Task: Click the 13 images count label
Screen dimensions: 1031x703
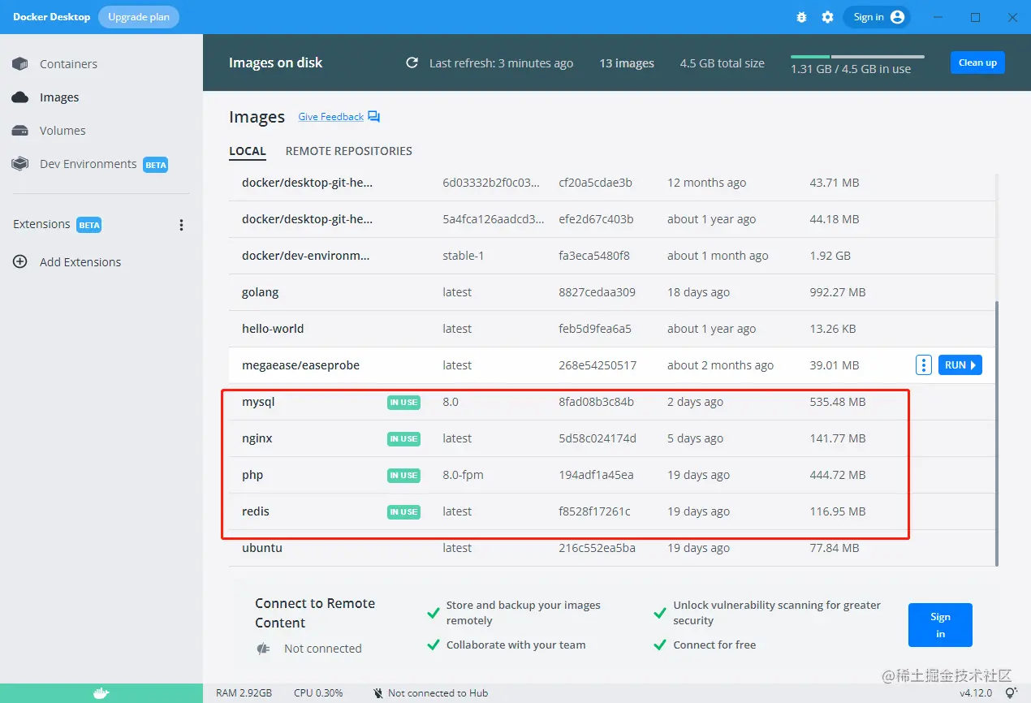Action: coord(627,63)
